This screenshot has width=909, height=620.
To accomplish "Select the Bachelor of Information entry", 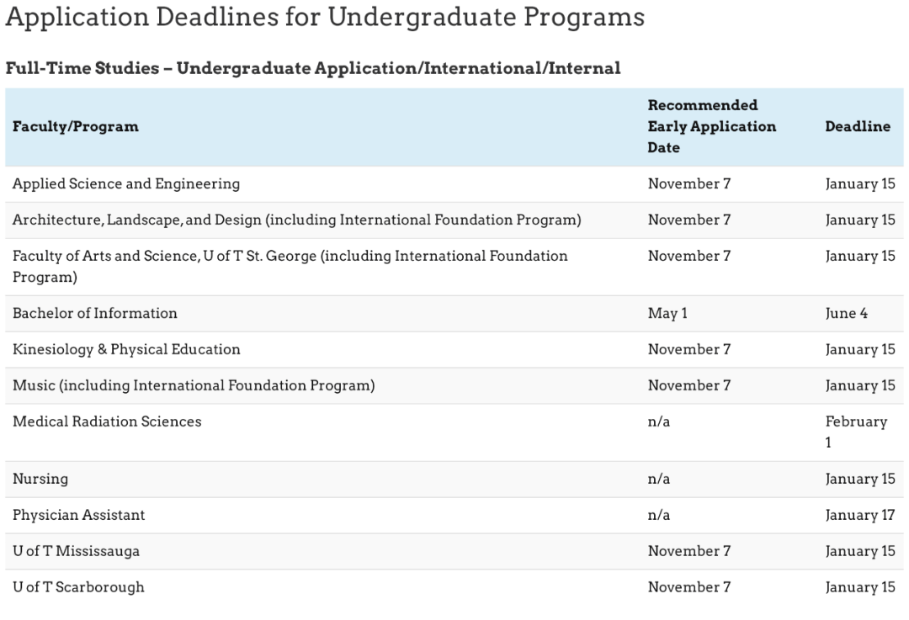I will (x=95, y=314).
